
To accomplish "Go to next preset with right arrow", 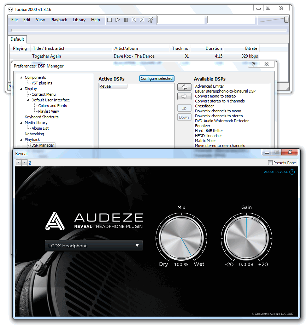I will [x=24, y=162].
